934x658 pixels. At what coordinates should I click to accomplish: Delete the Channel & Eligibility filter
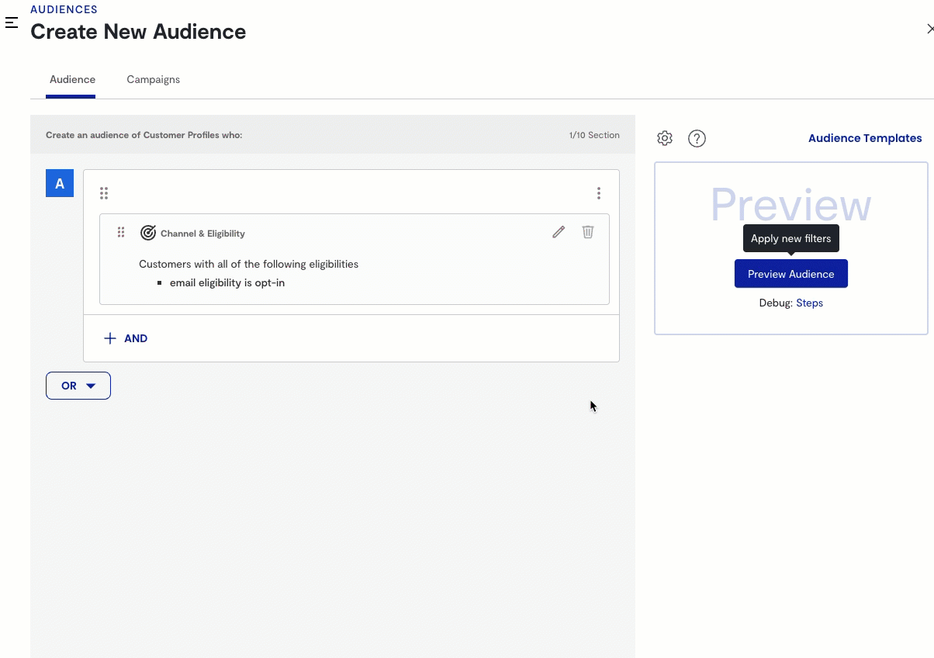[588, 232]
